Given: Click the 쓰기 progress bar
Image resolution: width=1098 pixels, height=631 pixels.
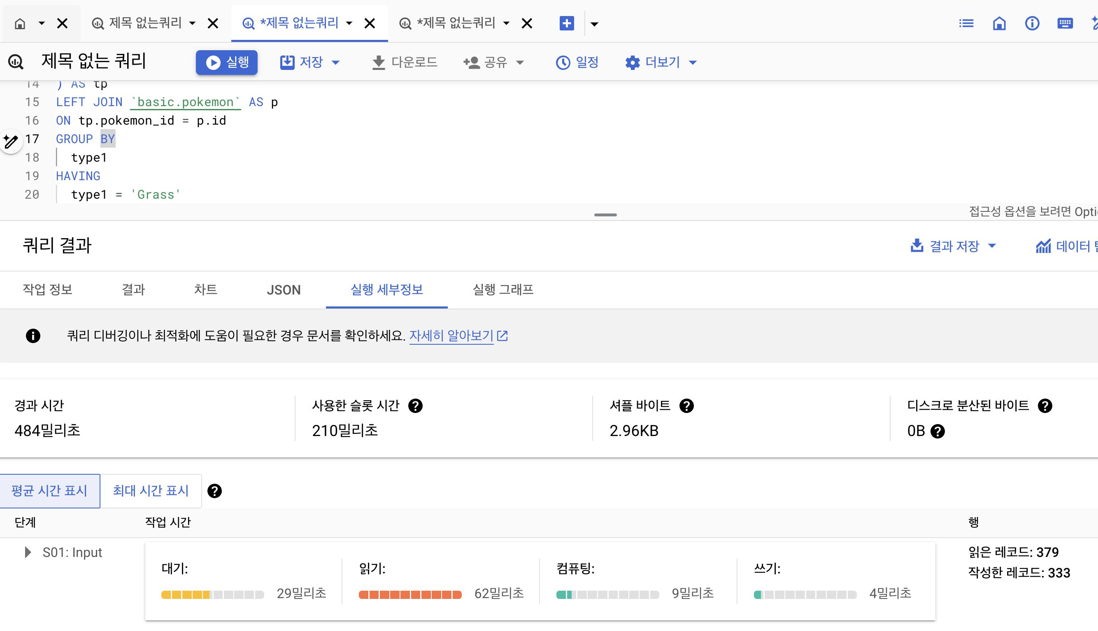Looking at the screenshot, I should [805, 595].
